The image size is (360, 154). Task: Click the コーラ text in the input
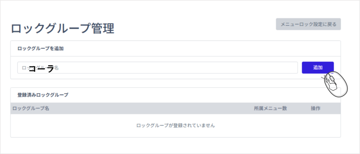41,69
